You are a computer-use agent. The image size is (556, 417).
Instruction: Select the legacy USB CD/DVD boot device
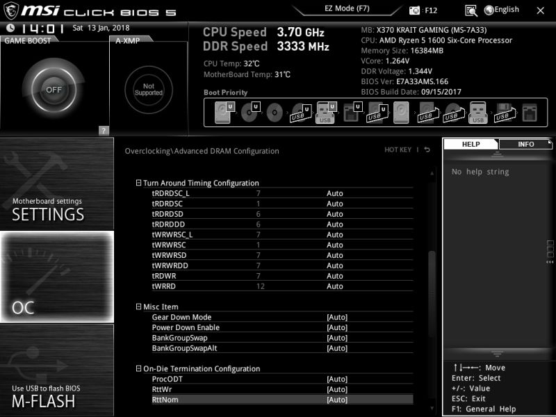coord(454,113)
